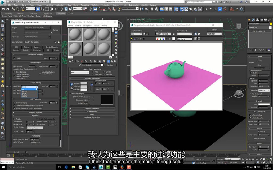This screenshot has width=273, height=170.
Task: Toggle Shadow Enable checkbox
Action: [x=259, y=131]
